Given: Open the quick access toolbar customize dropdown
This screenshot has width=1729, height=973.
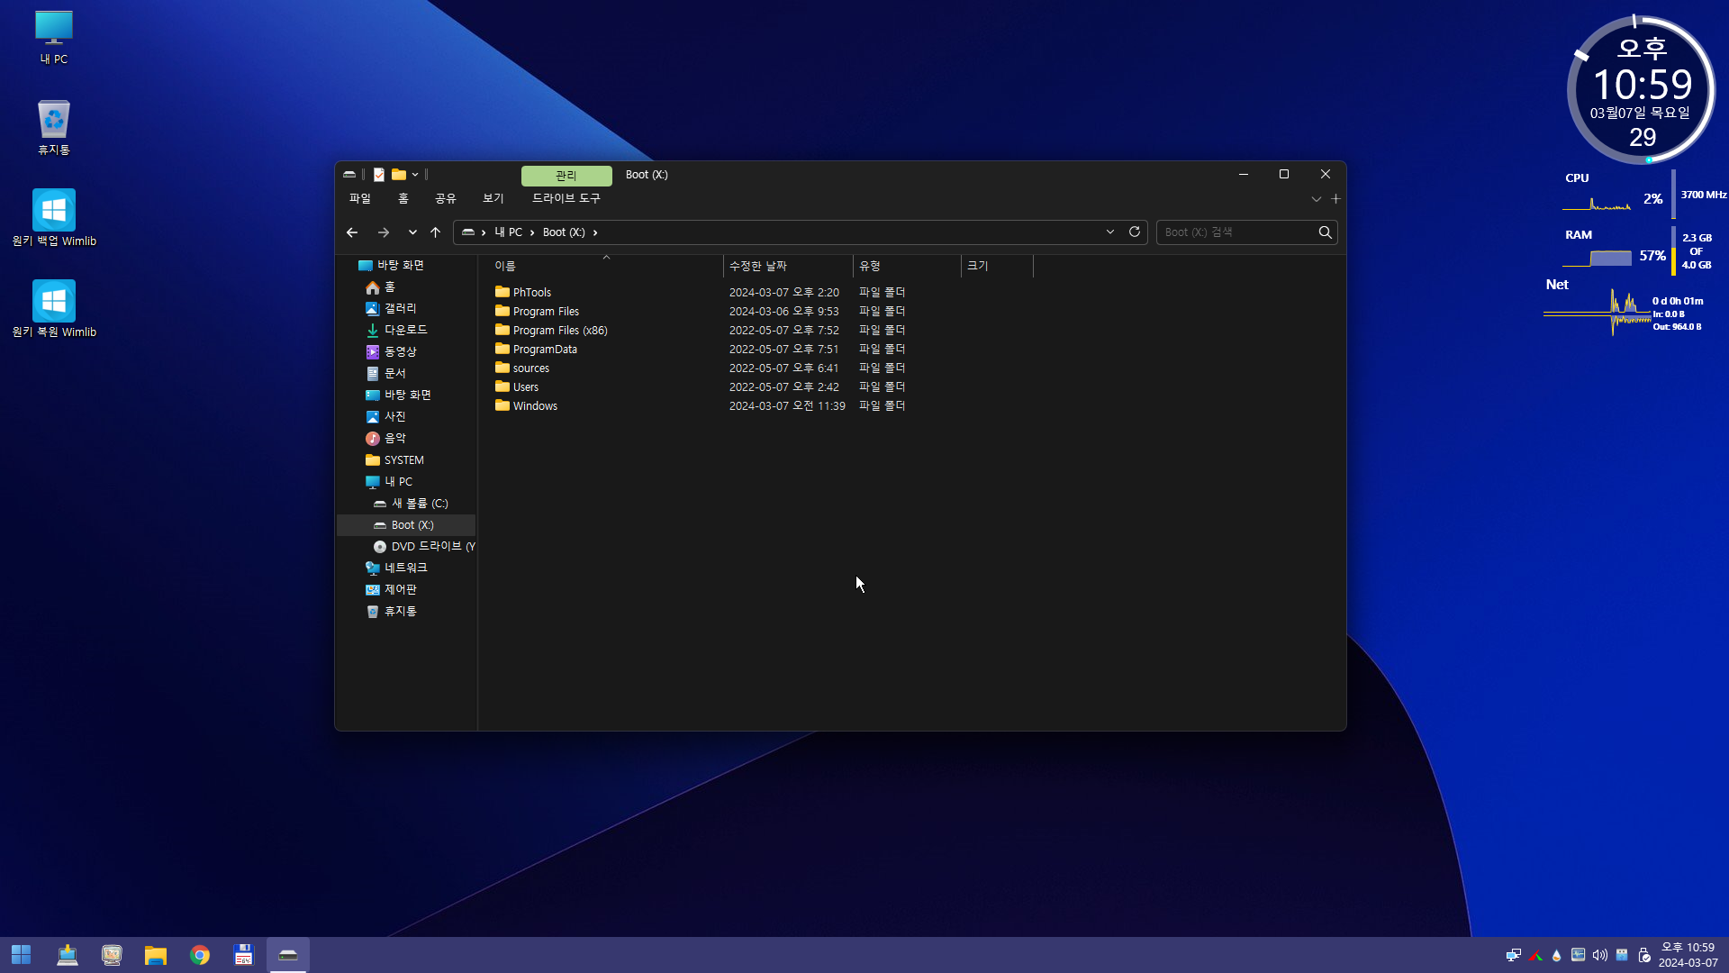Looking at the screenshot, I should 415,175.
